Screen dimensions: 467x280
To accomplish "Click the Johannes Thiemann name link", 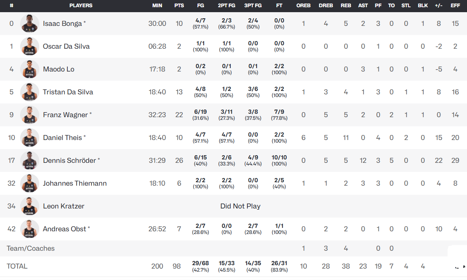I will [x=75, y=183].
